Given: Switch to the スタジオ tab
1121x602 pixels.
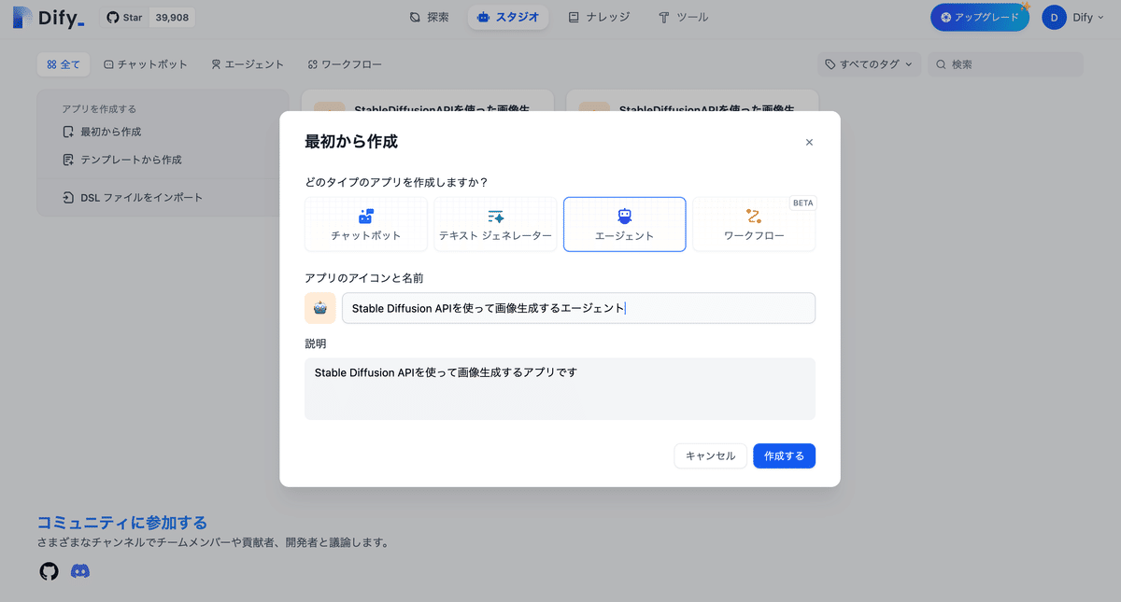Looking at the screenshot, I should click(507, 17).
